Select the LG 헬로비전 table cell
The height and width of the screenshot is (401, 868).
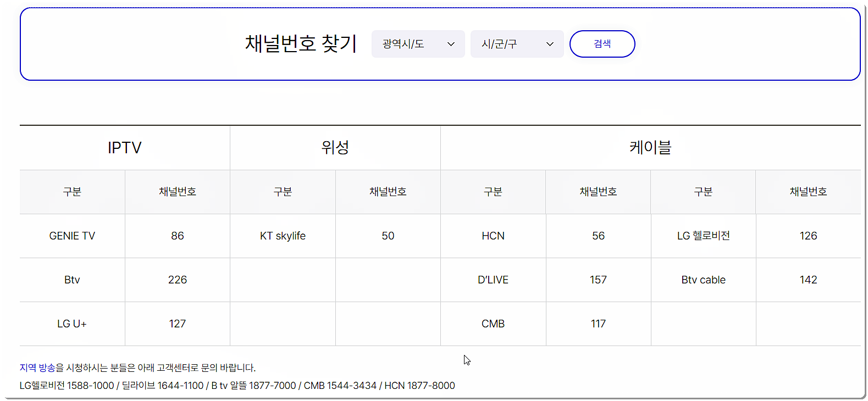704,236
